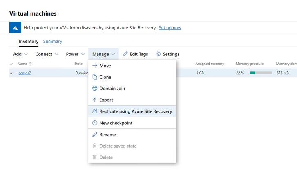Open the Connect dropdown

click(47, 54)
